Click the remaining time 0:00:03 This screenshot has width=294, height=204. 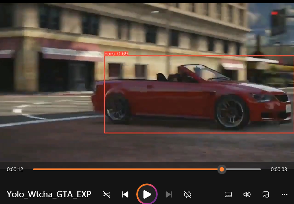(x=279, y=169)
